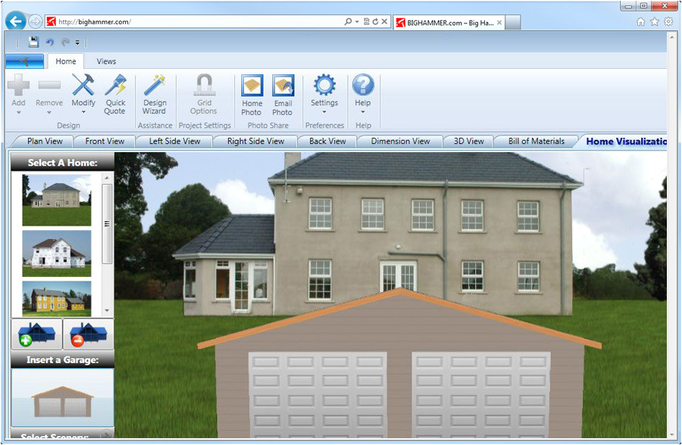
Task: Launch the Design Wizard
Action: pos(155,95)
